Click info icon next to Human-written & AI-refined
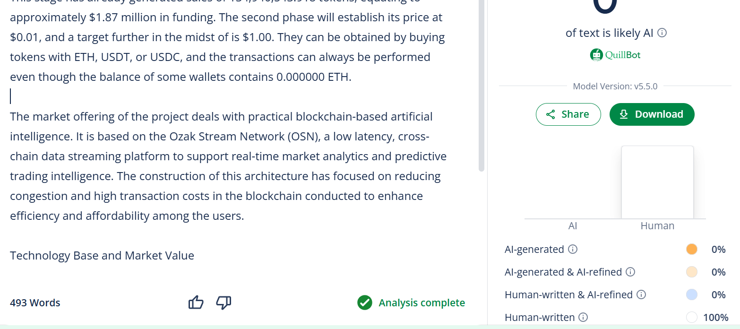Image resolution: width=740 pixels, height=329 pixels. [641, 294]
